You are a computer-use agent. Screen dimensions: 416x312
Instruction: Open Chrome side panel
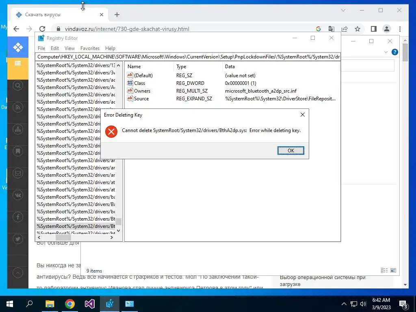pyautogui.click(x=374, y=29)
